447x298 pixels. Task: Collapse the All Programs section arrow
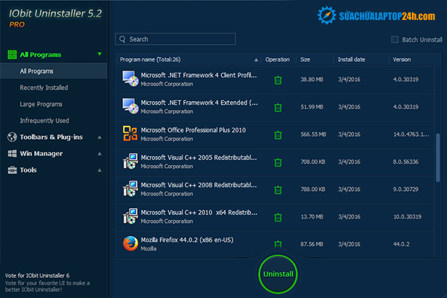coord(99,54)
